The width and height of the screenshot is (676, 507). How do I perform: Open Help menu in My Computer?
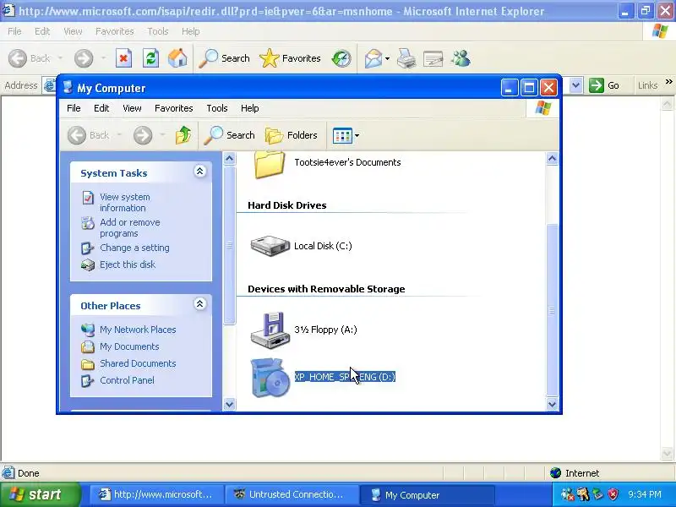(249, 108)
